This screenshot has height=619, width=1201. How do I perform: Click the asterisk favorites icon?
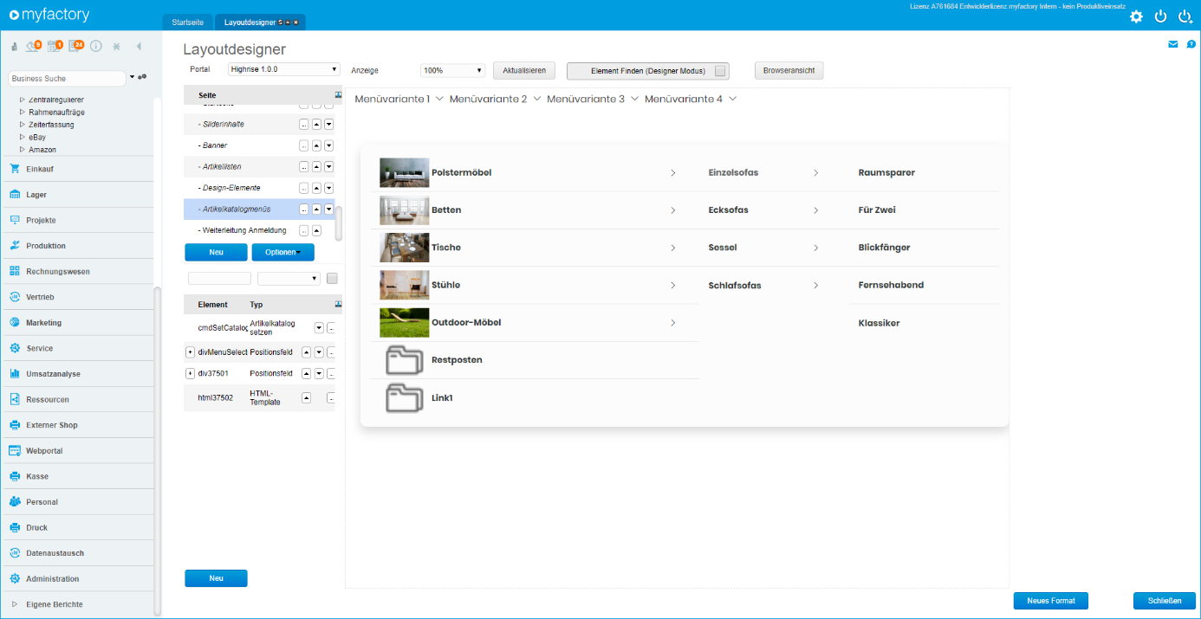(117, 46)
